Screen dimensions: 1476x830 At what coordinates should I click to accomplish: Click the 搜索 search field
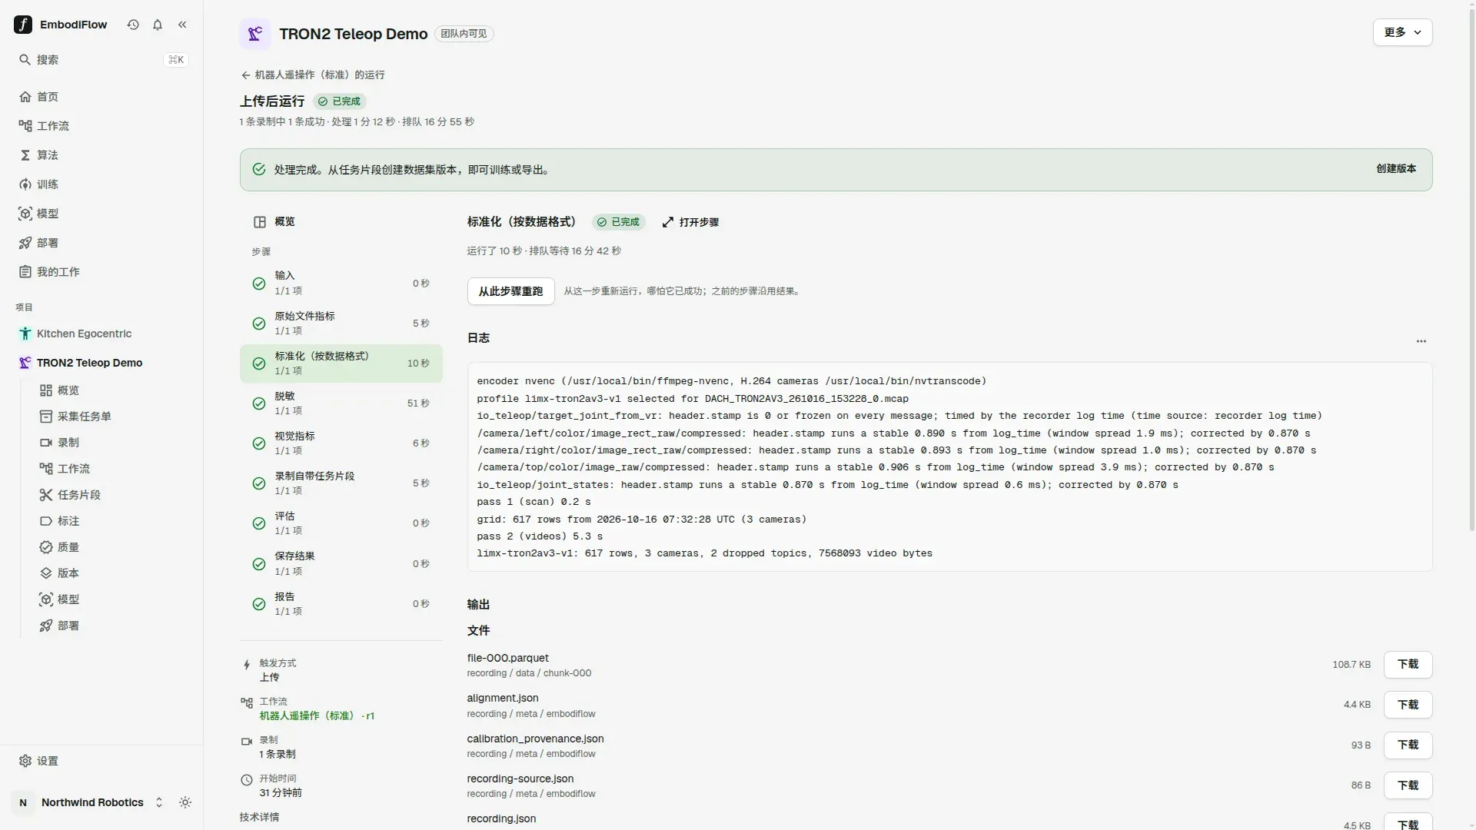coord(101,60)
